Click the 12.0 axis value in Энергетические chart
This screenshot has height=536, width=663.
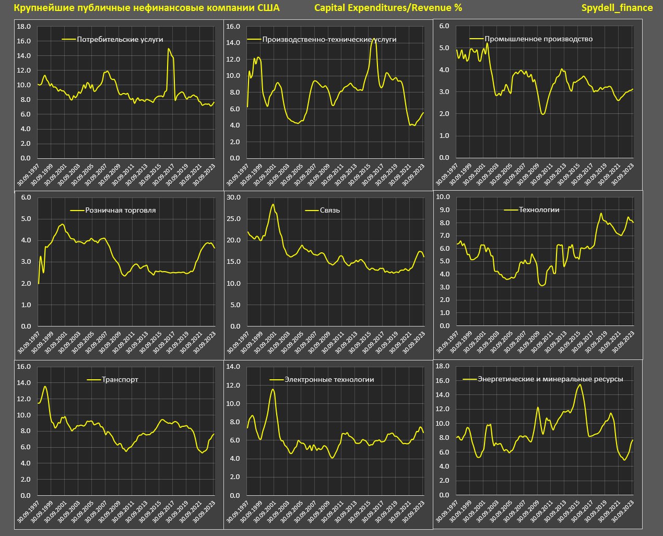point(443,410)
